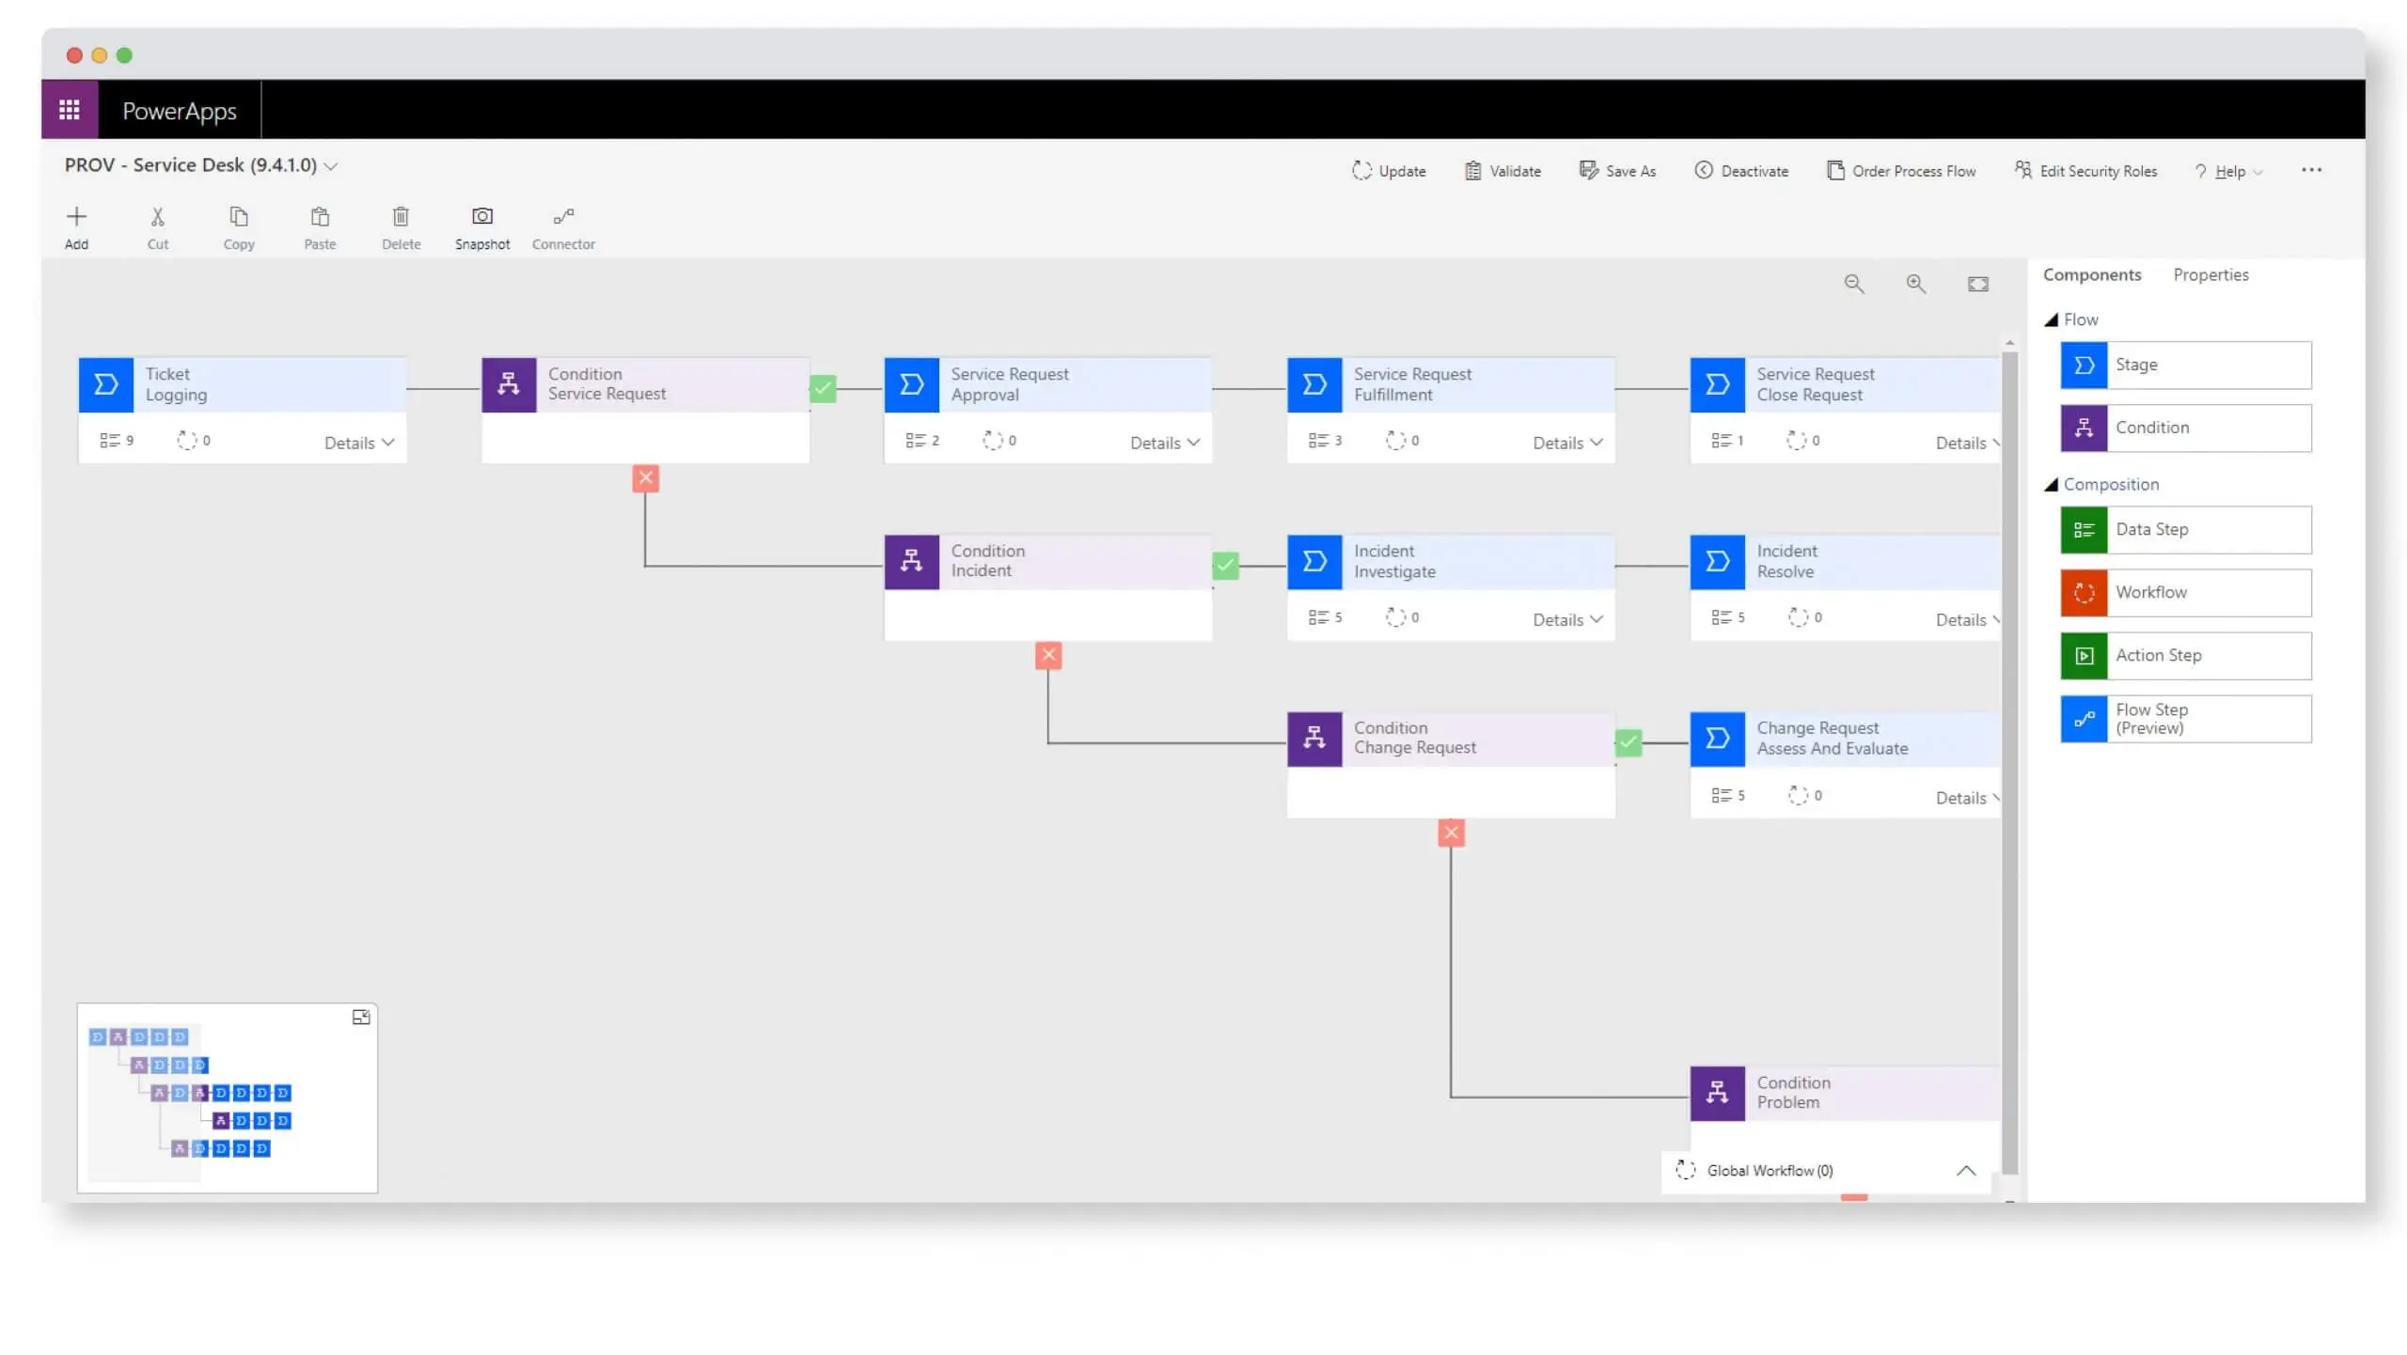Click red X below Condition Incident
This screenshot has height=1355, width=2407.
[x=1048, y=655]
